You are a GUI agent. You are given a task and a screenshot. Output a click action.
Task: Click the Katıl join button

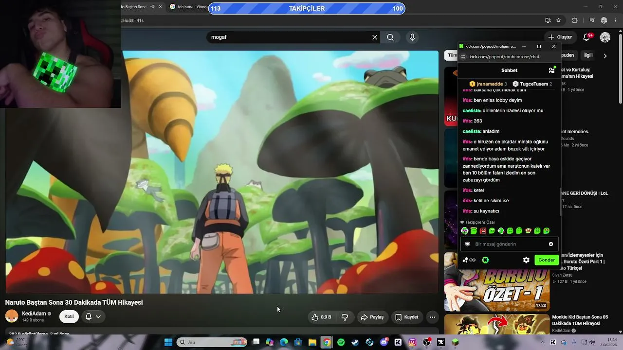pyautogui.click(x=69, y=316)
